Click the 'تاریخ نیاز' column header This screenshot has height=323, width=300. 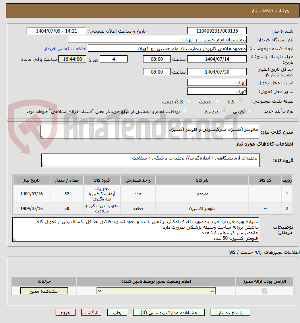tap(31, 180)
